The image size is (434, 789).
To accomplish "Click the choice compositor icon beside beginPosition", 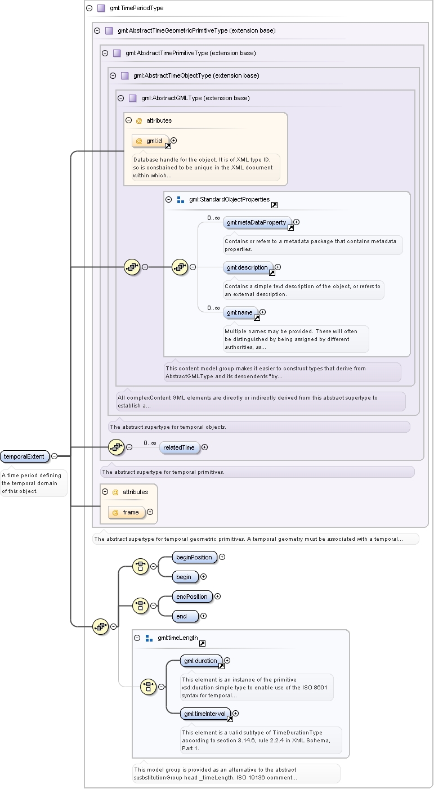I will coord(140,566).
